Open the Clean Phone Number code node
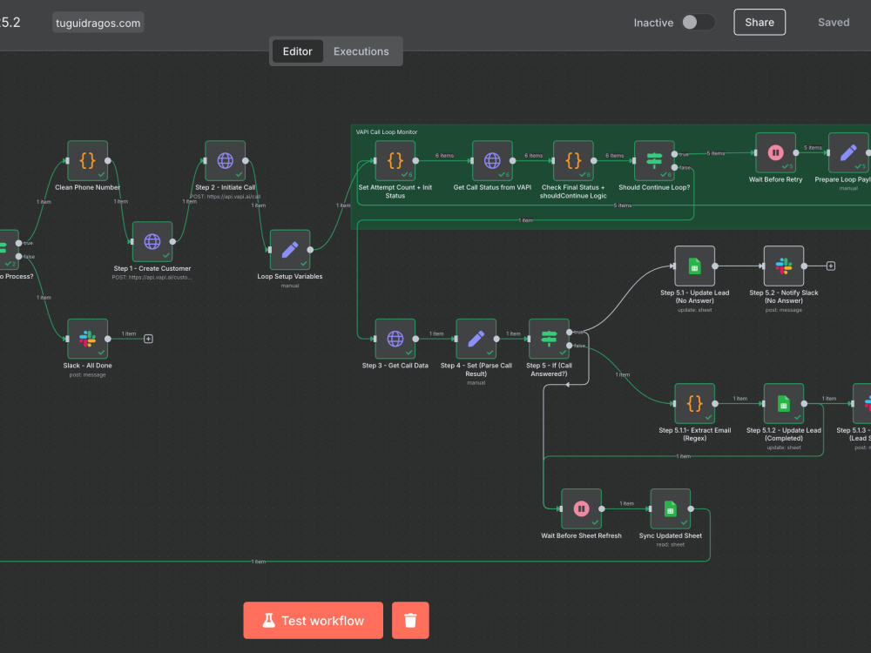The height and width of the screenshot is (653, 871). [x=87, y=160]
